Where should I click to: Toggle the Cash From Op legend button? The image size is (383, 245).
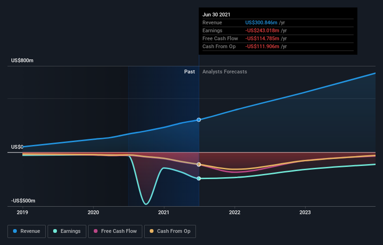coord(170,231)
